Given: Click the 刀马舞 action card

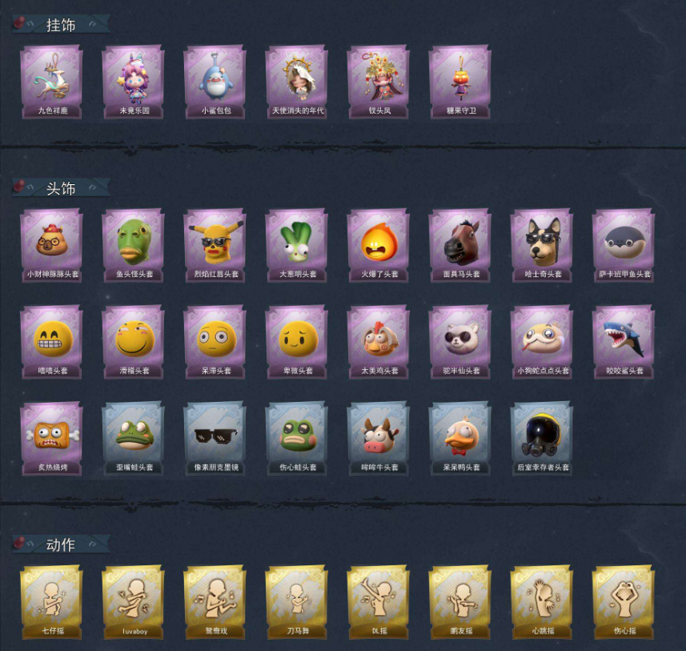Looking at the screenshot, I should pyautogui.click(x=297, y=602).
